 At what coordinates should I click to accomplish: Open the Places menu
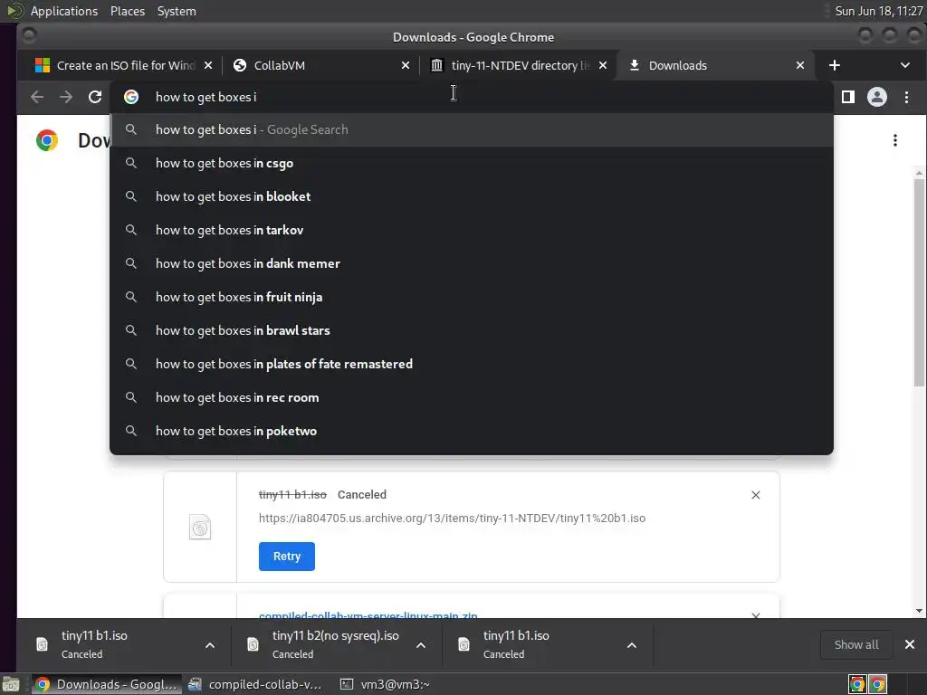[x=128, y=11]
